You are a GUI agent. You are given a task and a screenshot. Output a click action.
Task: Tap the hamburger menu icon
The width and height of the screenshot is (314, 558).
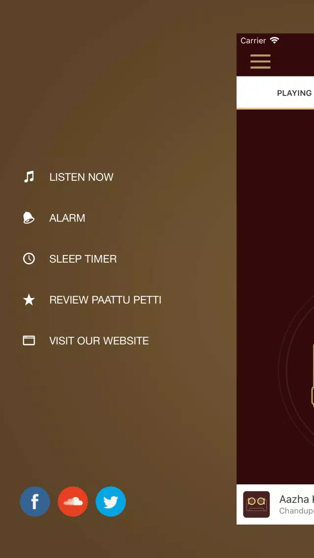(x=260, y=61)
